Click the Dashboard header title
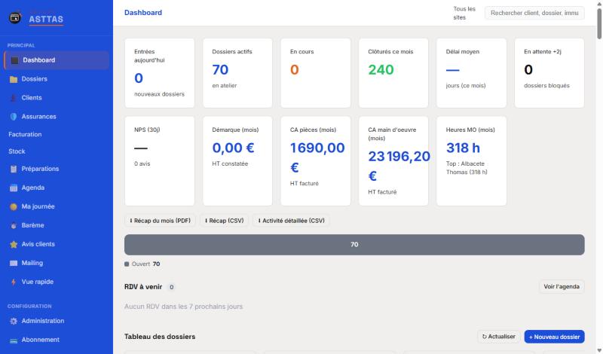 (x=143, y=13)
